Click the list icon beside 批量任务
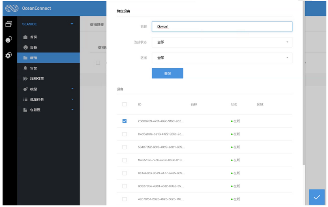328x207 pixels. point(25,99)
